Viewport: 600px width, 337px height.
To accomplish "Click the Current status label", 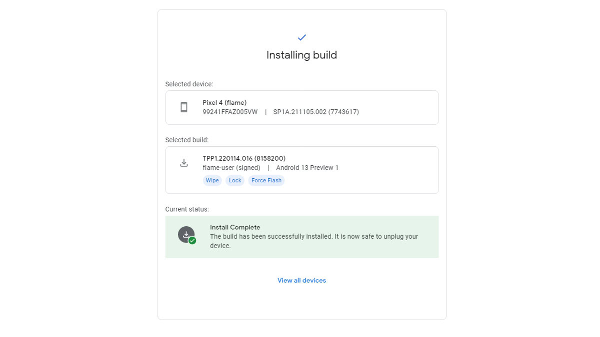I will 187,210.
